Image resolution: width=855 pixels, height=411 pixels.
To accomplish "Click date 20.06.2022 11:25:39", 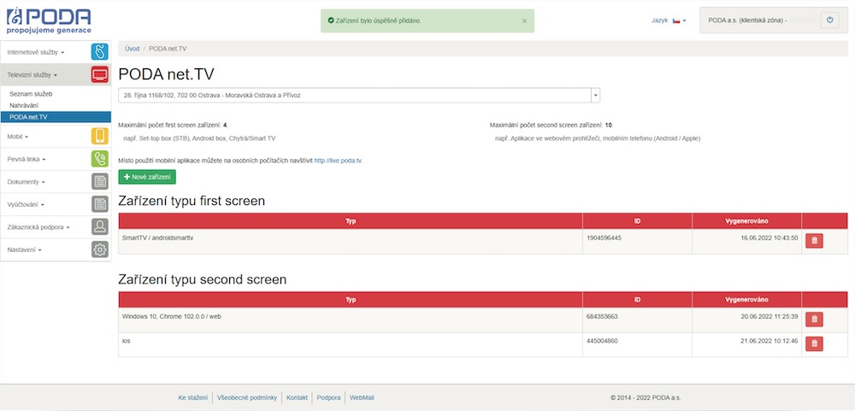I will point(769,316).
